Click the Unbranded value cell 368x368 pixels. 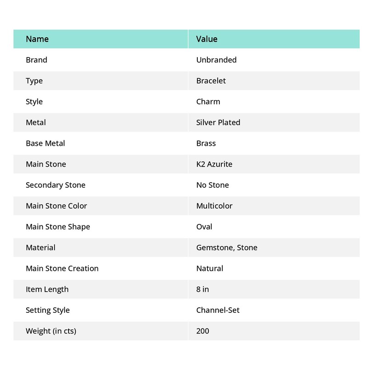point(216,60)
